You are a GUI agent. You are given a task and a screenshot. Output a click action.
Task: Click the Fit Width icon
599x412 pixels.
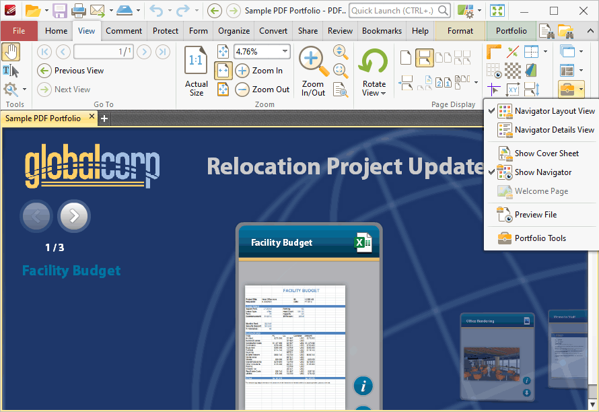[223, 71]
